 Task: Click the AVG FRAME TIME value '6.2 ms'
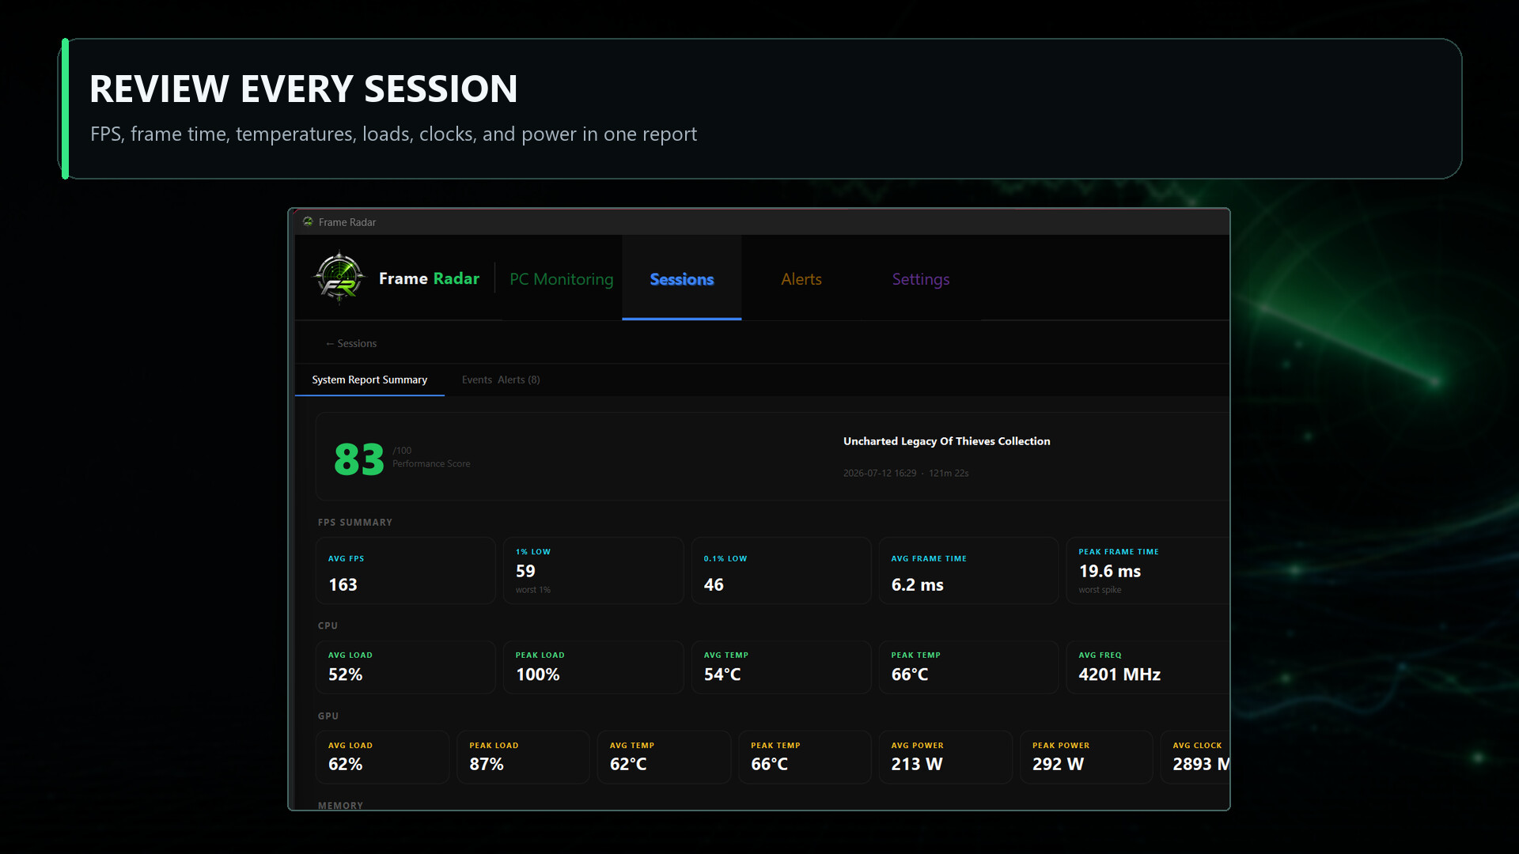coord(918,584)
